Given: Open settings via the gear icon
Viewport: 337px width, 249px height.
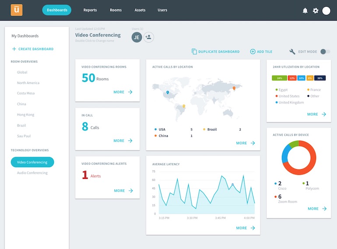Looking at the screenshot, I should (x=316, y=11).
